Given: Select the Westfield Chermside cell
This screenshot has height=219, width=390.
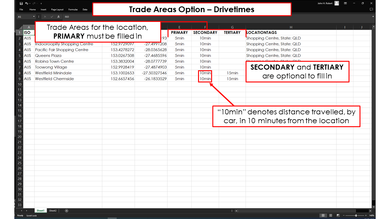Looking at the screenshot, I should [68, 79].
